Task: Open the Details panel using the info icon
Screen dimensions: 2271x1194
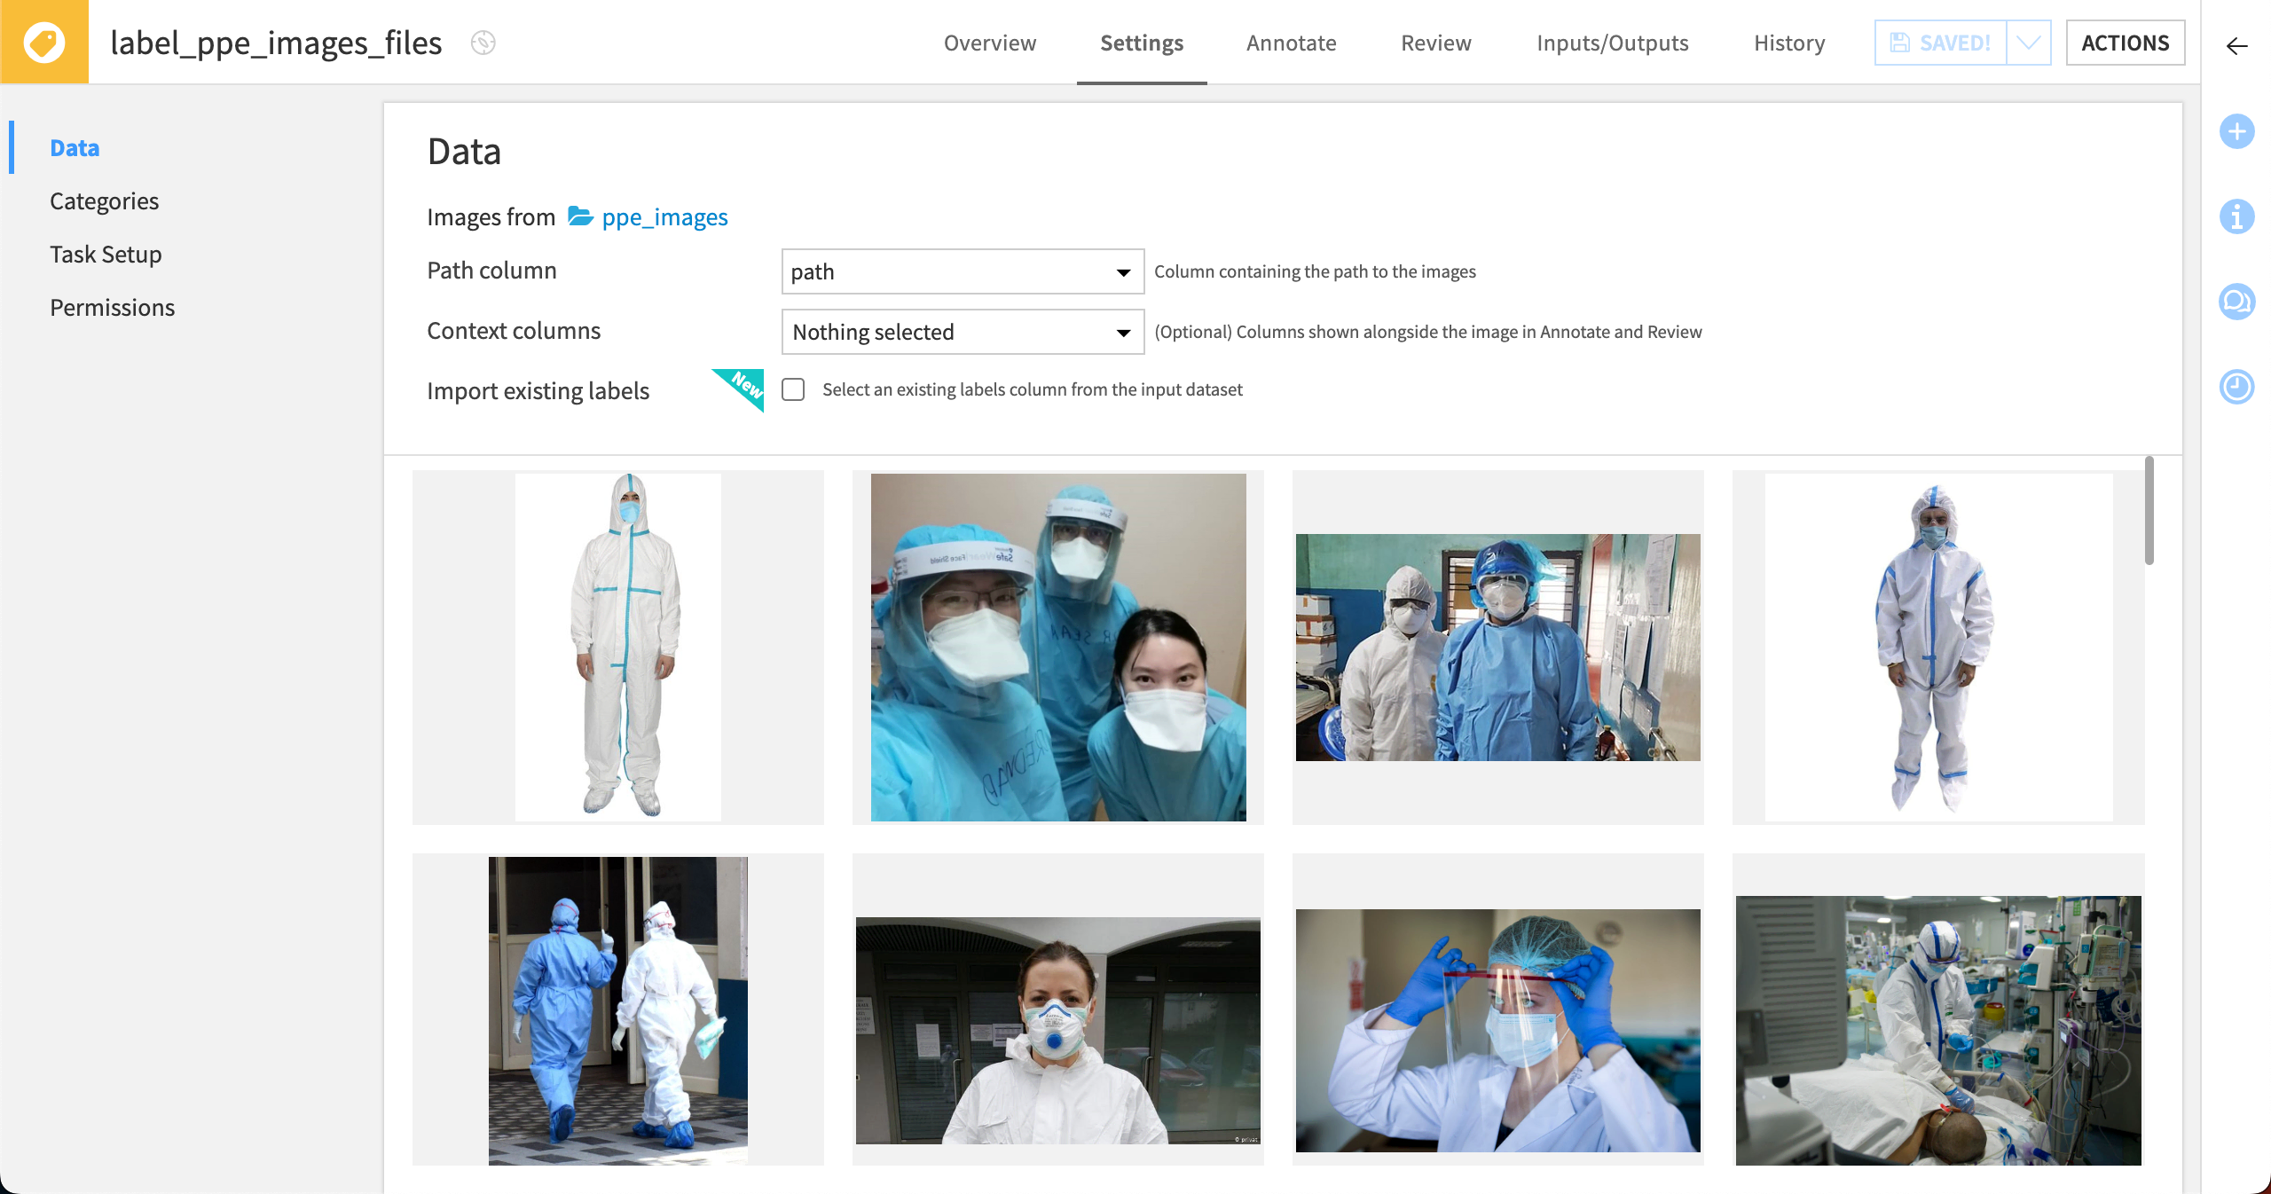Action: pyautogui.click(x=2237, y=216)
